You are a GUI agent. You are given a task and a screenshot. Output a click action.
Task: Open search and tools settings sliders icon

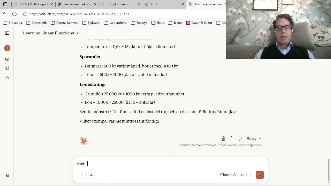[x=92, y=175]
